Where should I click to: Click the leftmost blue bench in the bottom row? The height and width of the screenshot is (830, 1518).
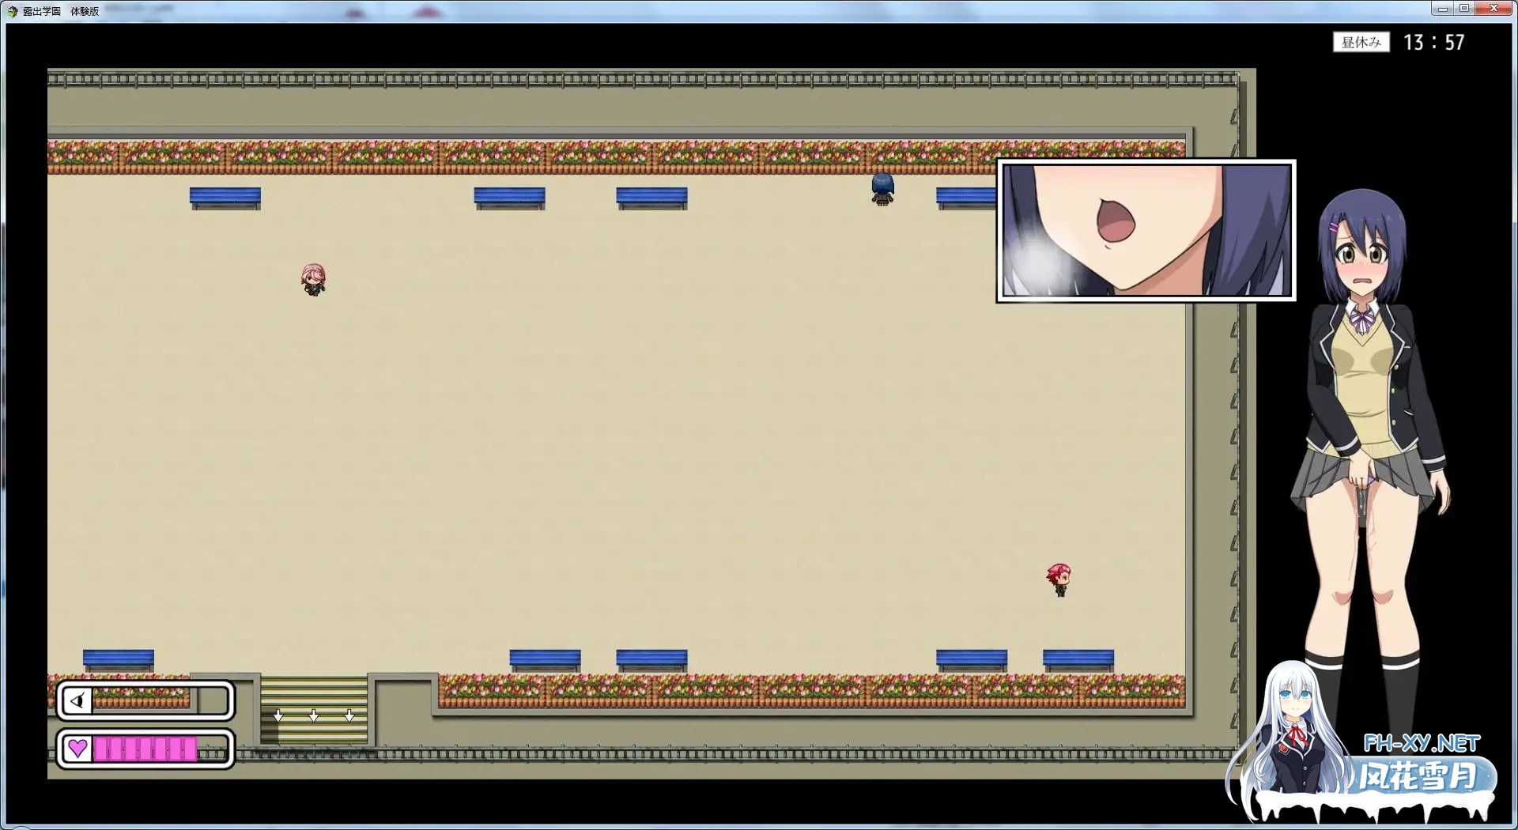[x=119, y=660]
